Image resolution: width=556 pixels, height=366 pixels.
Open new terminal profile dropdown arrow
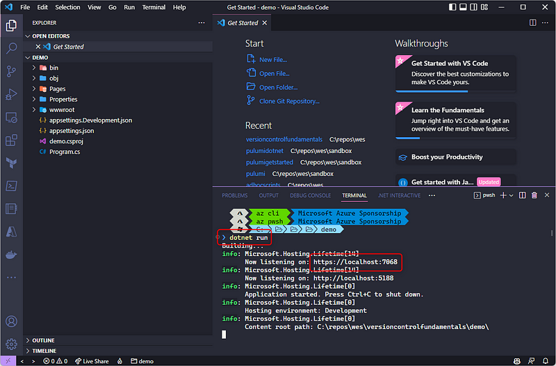(x=511, y=196)
